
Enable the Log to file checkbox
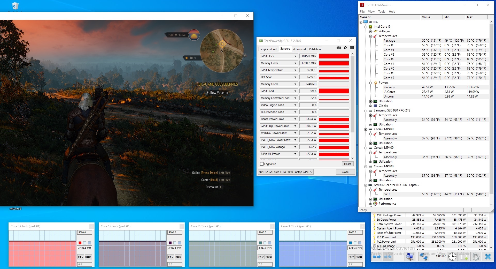coord(262,164)
